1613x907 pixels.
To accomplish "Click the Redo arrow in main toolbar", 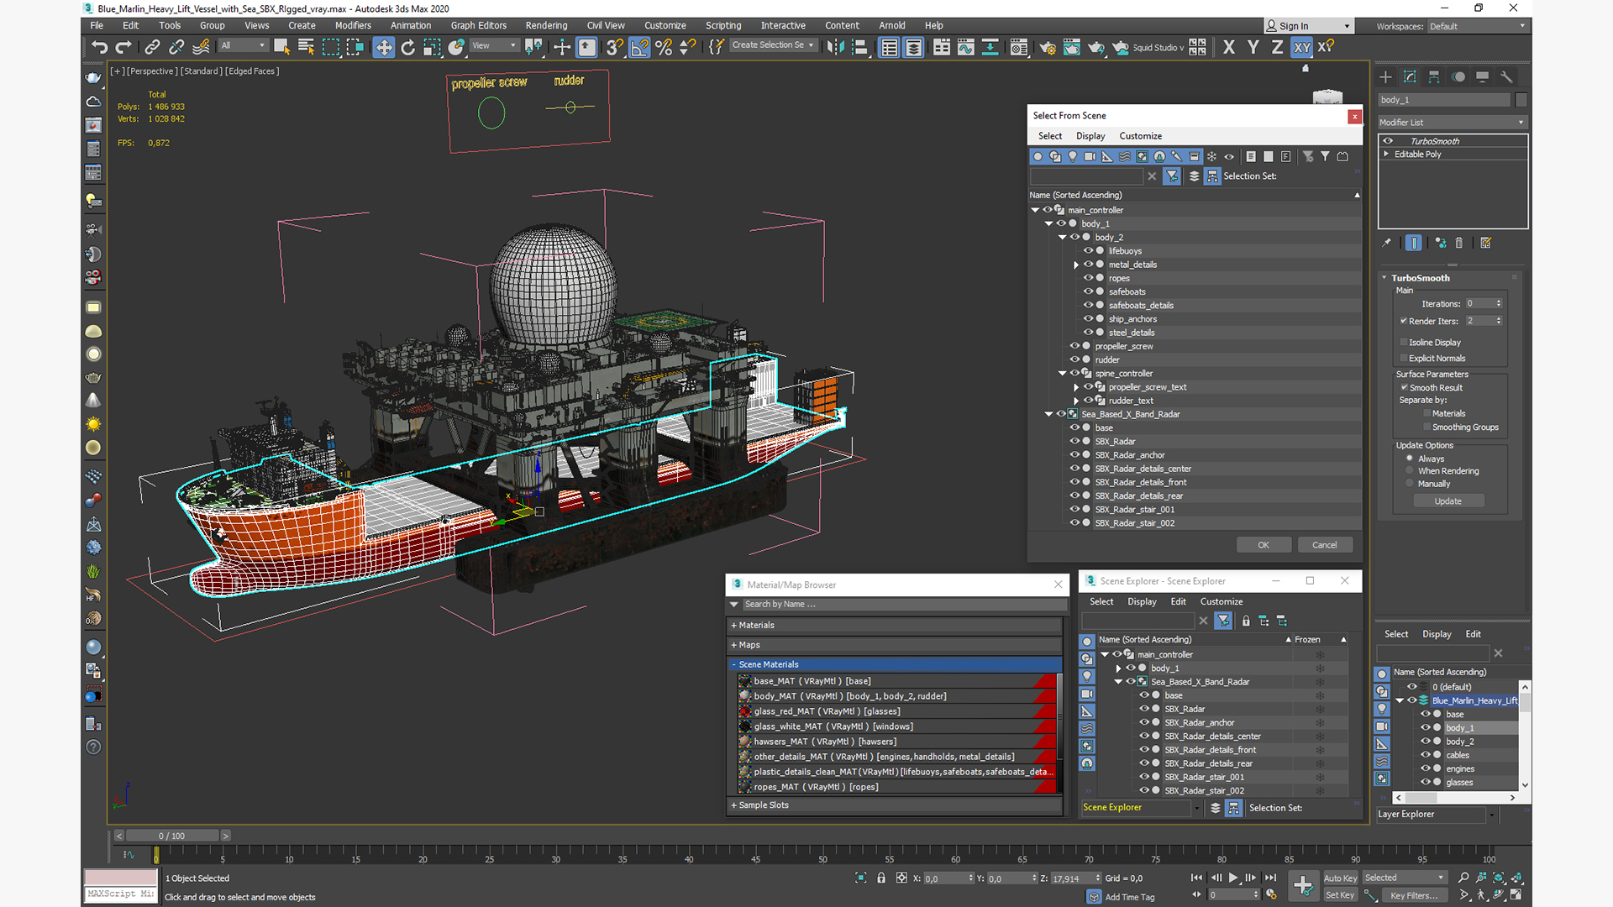I will click(123, 47).
